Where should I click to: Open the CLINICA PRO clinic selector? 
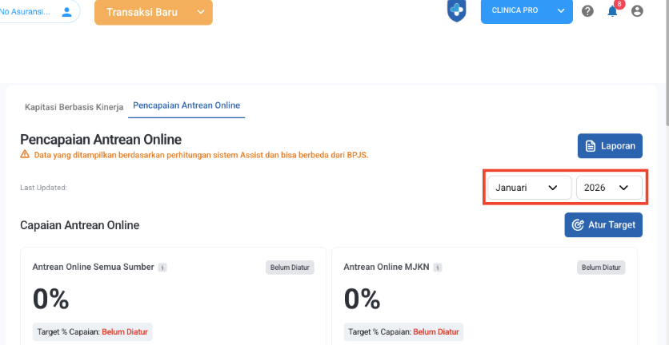[527, 11]
